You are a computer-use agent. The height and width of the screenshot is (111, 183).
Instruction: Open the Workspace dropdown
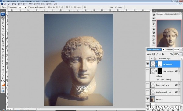(x=119, y=7)
